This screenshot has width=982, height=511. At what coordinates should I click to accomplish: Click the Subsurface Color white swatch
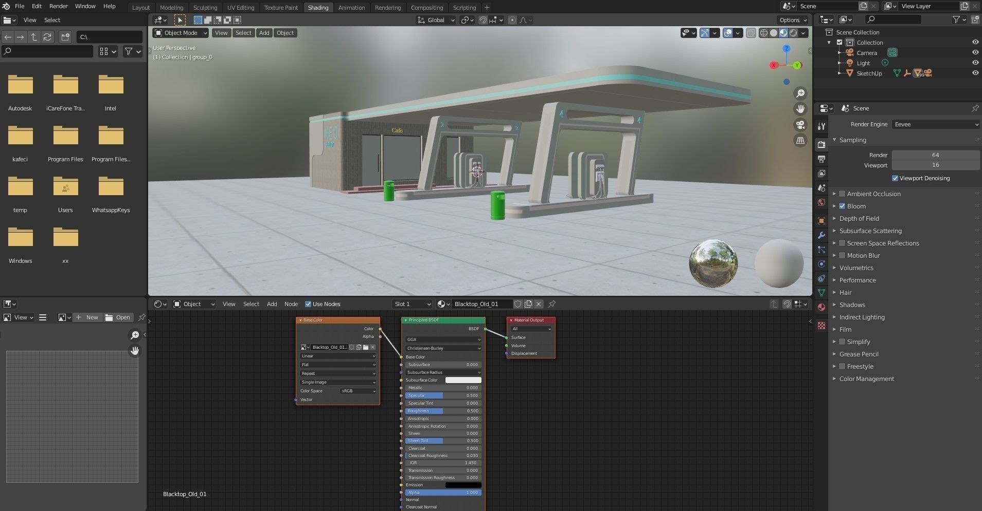[463, 380]
